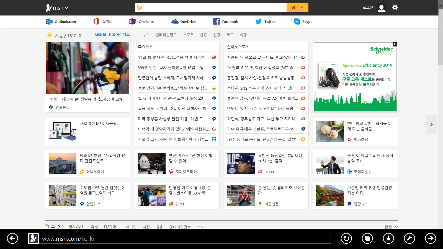
Task: Open the Twitter bird icon
Action: pyautogui.click(x=259, y=22)
